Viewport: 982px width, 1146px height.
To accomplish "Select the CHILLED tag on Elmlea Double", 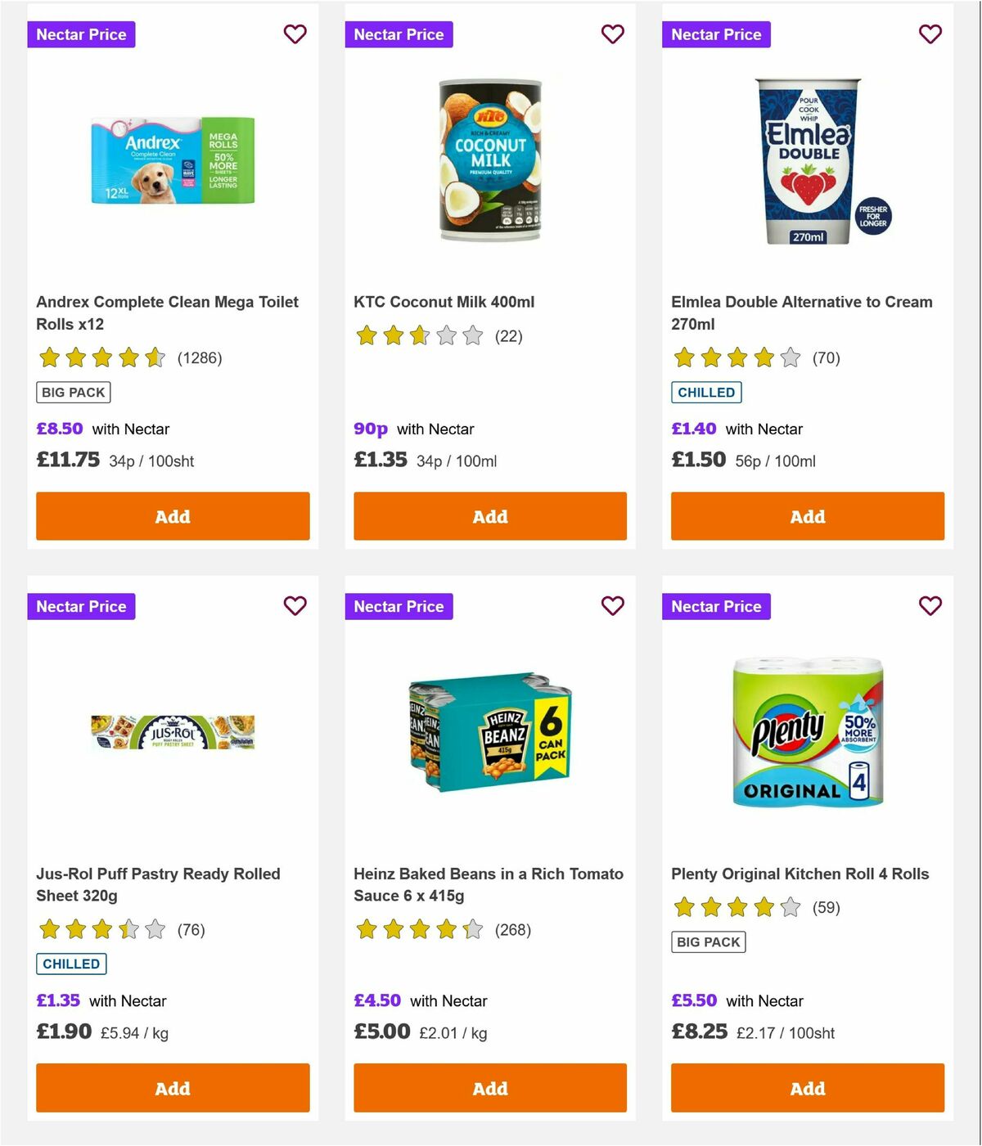I will [x=706, y=392].
